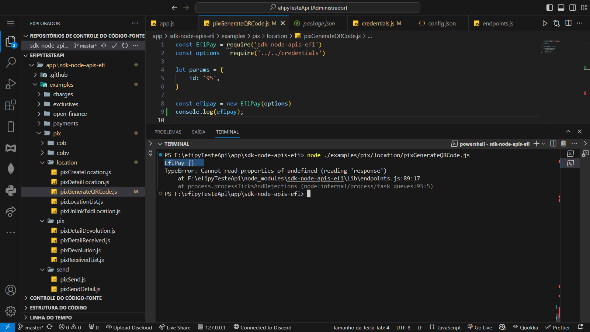
Task: Open the additional views ellipsis in activity bar
Action: tap(11, 232)
